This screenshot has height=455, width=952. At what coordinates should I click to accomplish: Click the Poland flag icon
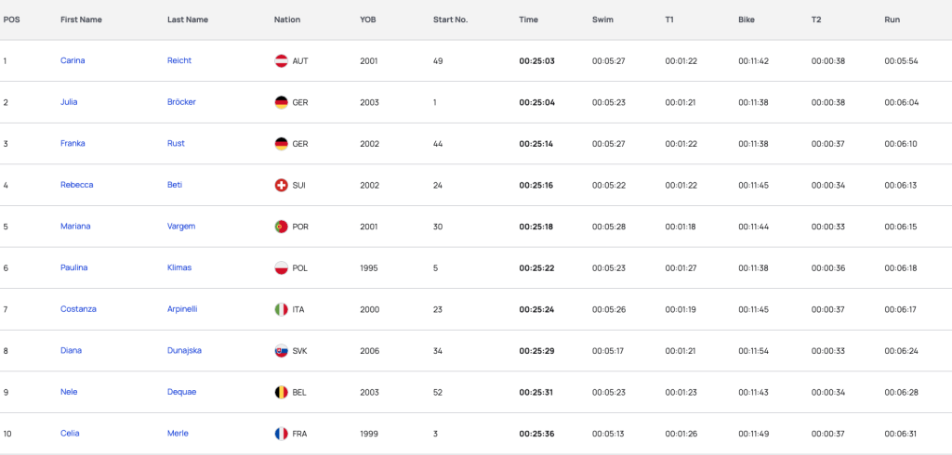281,267
